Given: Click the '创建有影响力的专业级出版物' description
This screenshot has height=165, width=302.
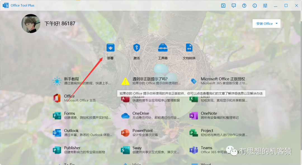Looking at the screenshot, I should coord(84,152).
